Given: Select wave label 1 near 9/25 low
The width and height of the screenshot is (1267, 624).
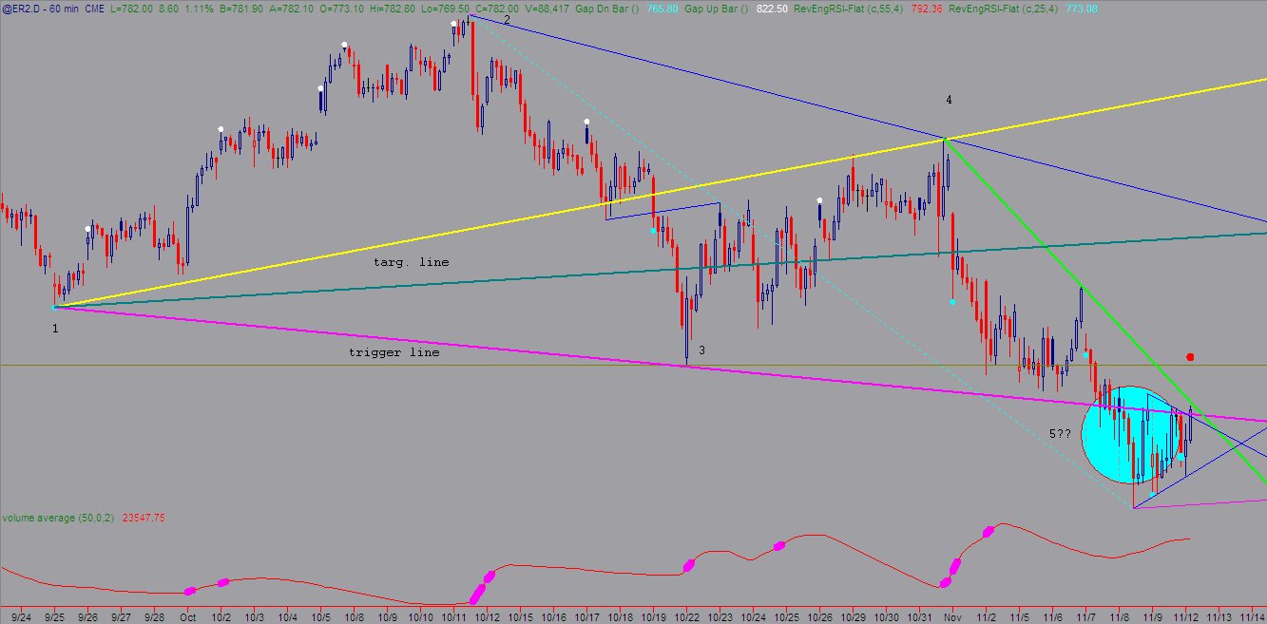Looking at the screenshot, I should [x=55, y=328].
